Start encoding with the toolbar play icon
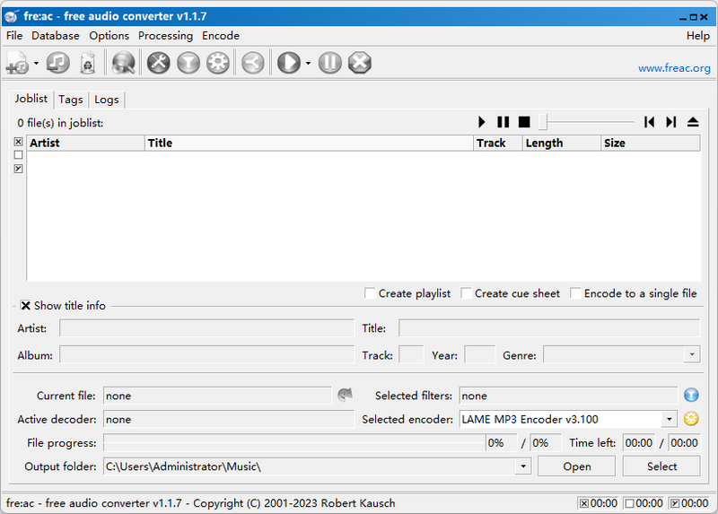This screenshot has width=718, height=514. (289, 63)
